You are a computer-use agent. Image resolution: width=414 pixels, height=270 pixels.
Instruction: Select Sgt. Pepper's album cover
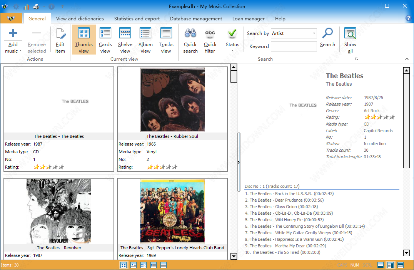pos(172,211)
